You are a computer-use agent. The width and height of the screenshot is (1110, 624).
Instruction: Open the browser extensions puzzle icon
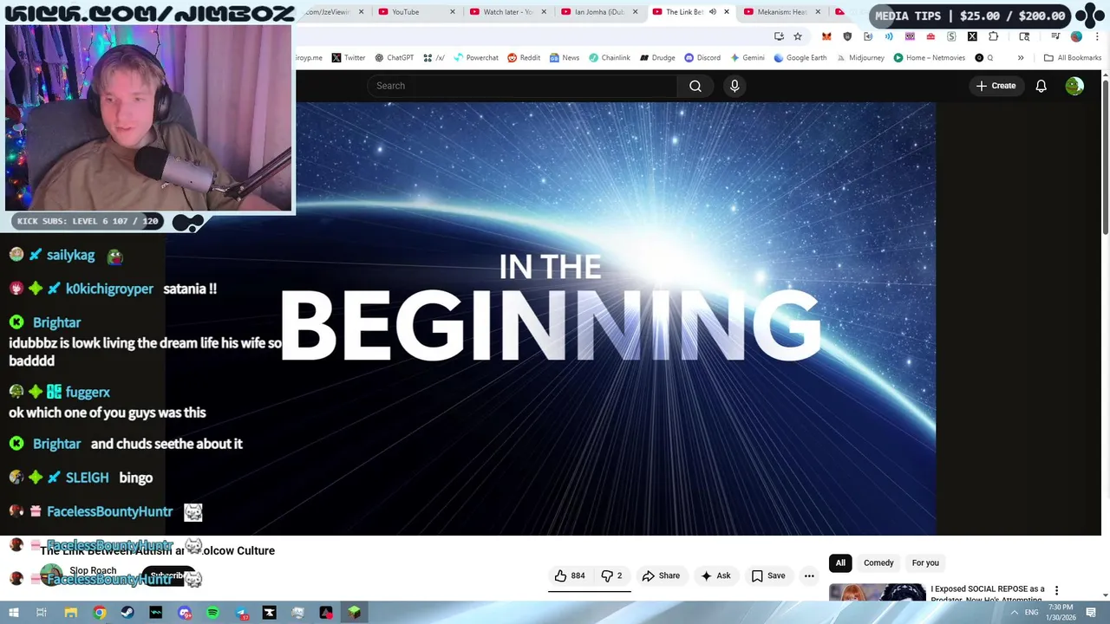(x=994, y=36)
